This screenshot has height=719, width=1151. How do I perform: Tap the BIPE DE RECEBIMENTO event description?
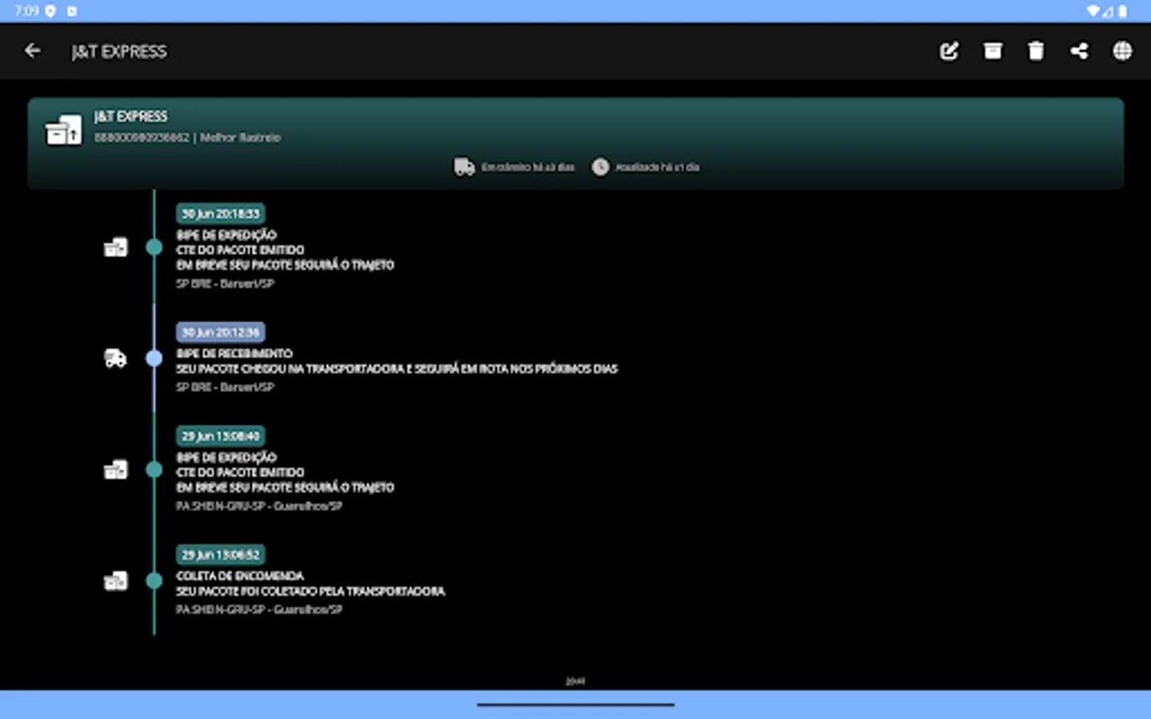tap(234, 353)
